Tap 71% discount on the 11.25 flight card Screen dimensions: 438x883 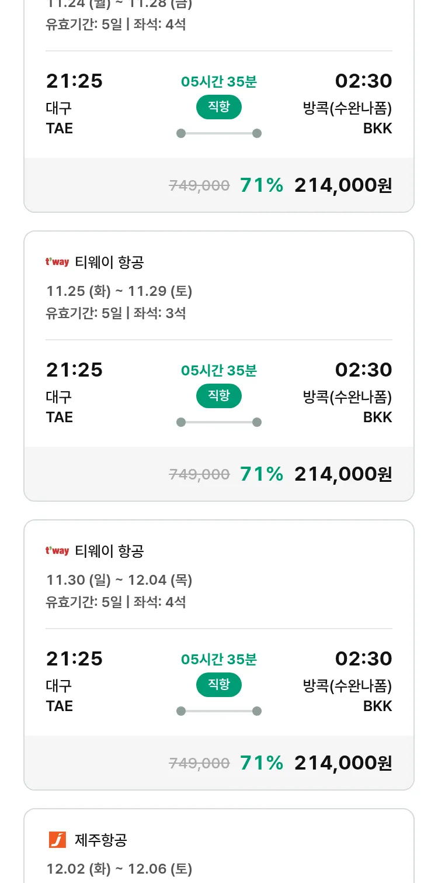click(x=262, y=474)
